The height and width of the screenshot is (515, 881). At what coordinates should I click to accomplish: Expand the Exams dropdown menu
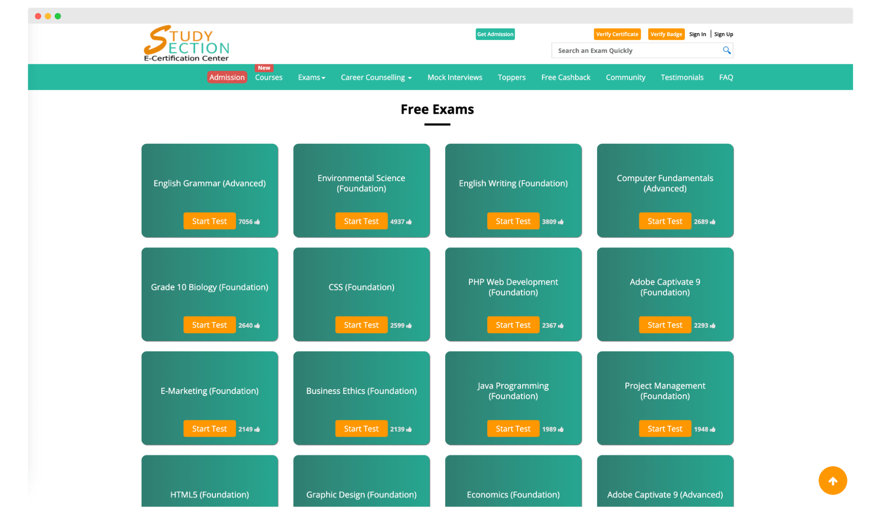coord(311,78)
